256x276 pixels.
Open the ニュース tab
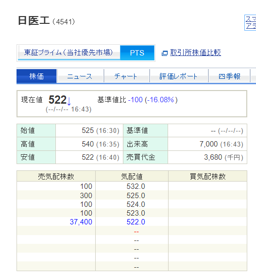click(80, 76)
